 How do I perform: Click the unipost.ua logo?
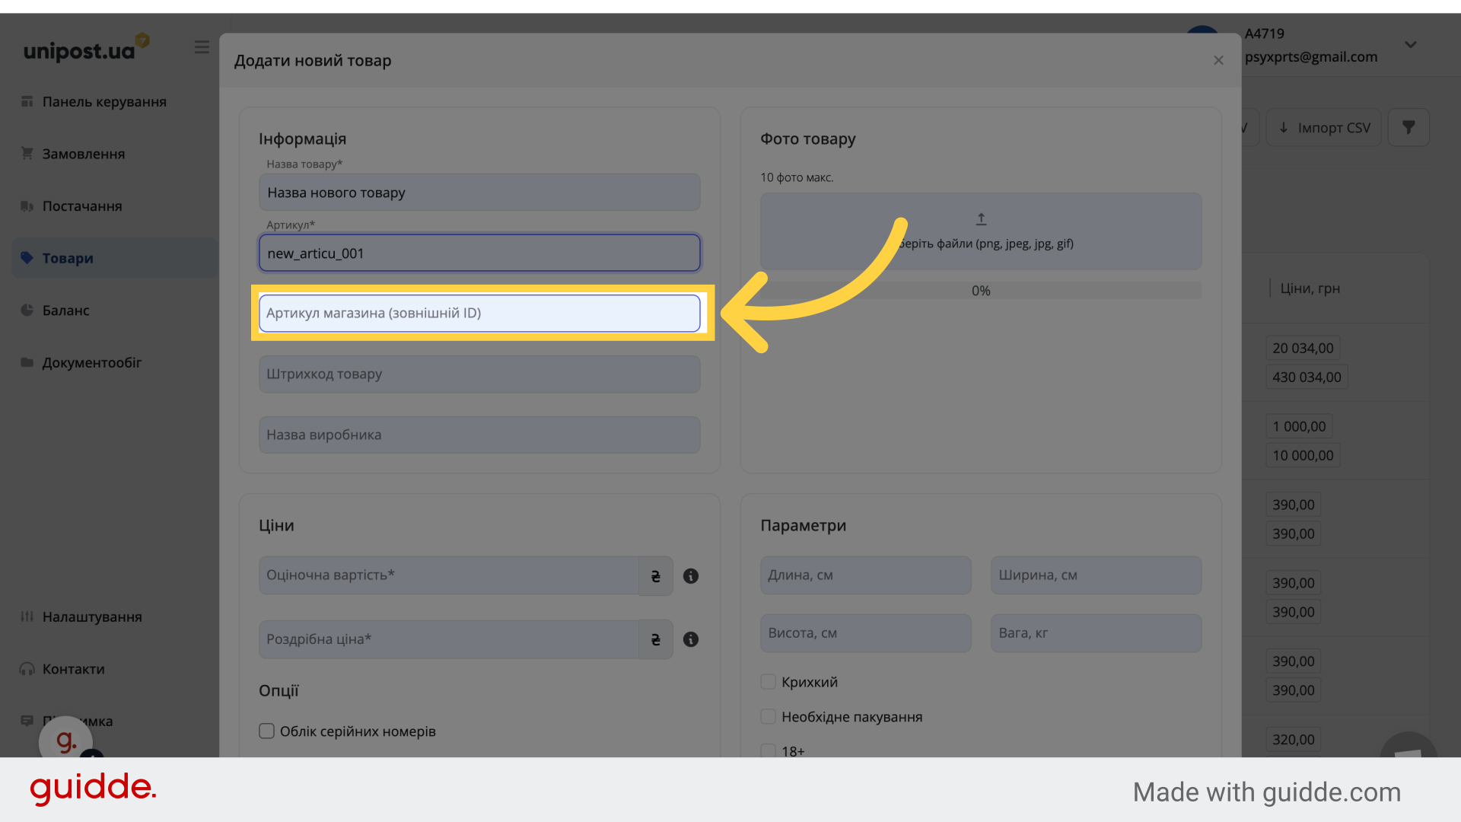[86, 49]
